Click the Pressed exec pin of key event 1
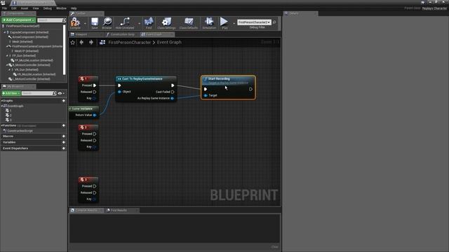 pos(95,85)
